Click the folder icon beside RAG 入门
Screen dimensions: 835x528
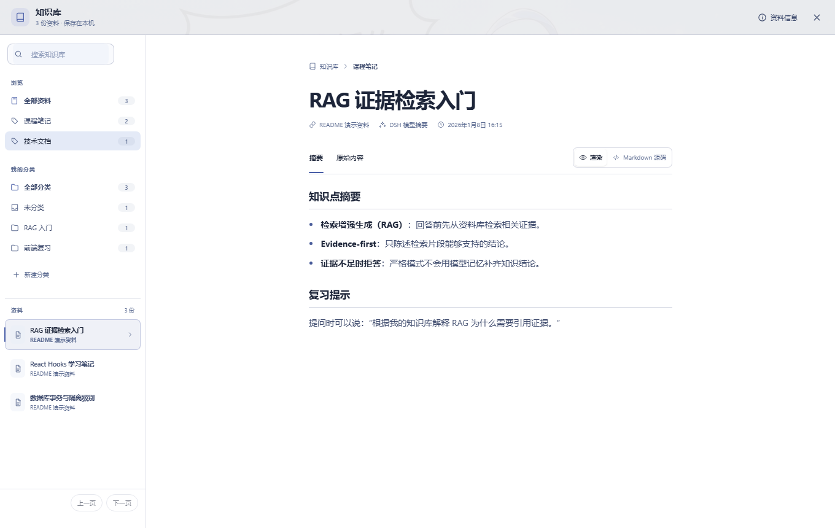coord(15,228)
